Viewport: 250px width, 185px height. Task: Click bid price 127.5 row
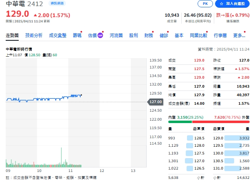tap(186, 153)
